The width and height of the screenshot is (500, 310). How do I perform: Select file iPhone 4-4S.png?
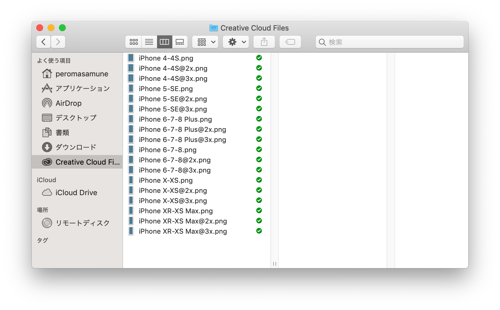point(197,58)
